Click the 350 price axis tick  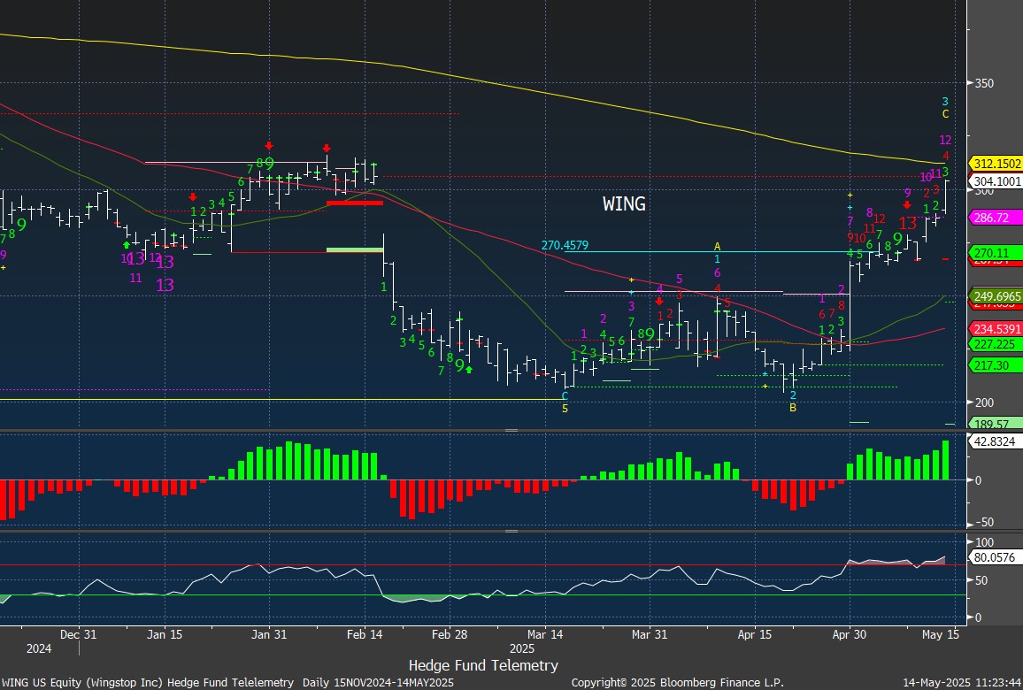[985, 83]
